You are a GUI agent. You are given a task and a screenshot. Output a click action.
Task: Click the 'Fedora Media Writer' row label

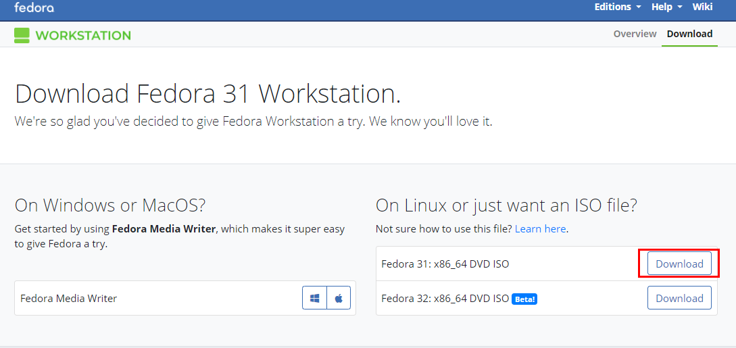point(68,298)
